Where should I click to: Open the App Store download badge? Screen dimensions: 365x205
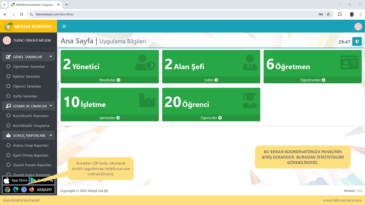[x=16, y=180]
